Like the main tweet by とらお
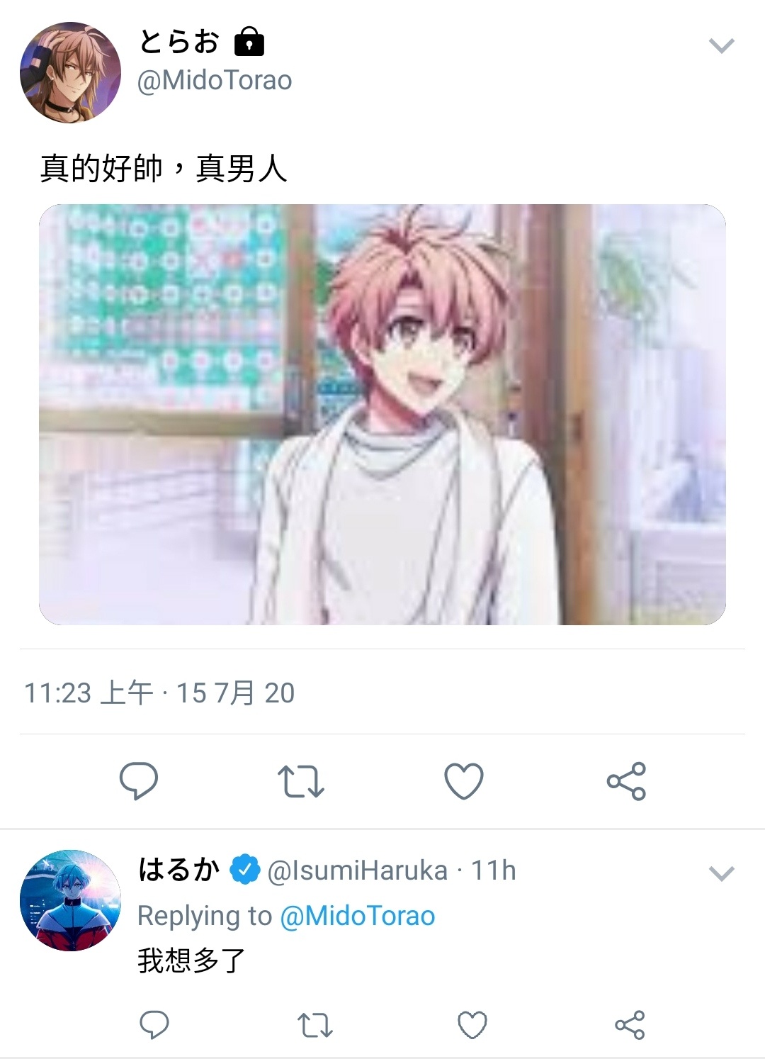 (464, 780)
